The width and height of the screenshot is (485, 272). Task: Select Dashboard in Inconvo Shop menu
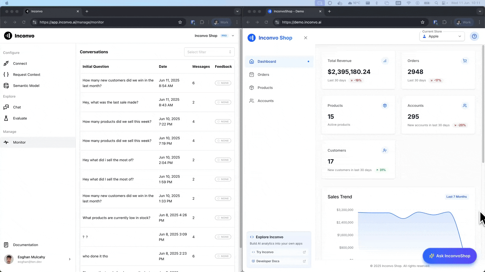coord(279,61)
